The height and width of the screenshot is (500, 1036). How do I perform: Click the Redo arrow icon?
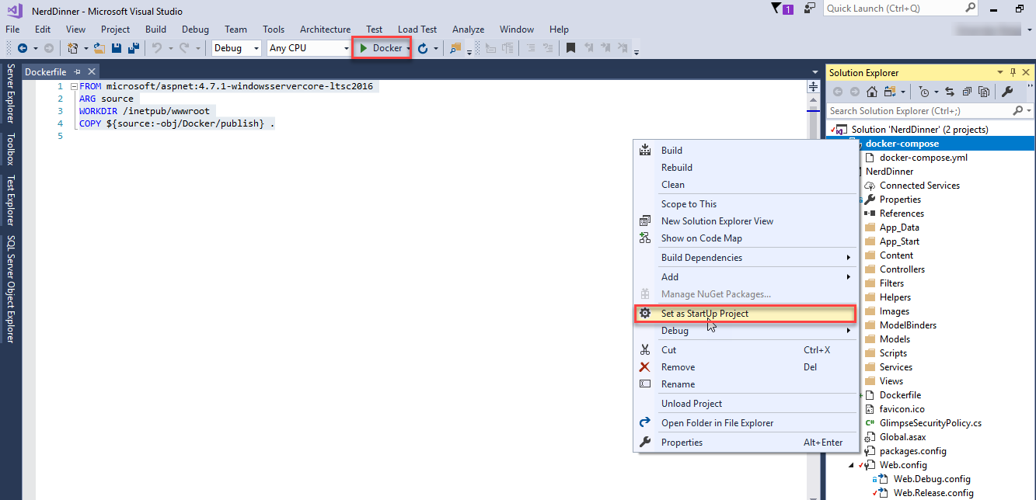(x=184, y=48)
